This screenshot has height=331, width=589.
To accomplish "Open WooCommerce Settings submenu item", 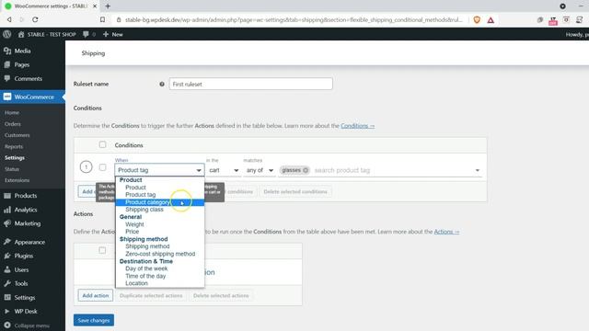I will (15, 157).
